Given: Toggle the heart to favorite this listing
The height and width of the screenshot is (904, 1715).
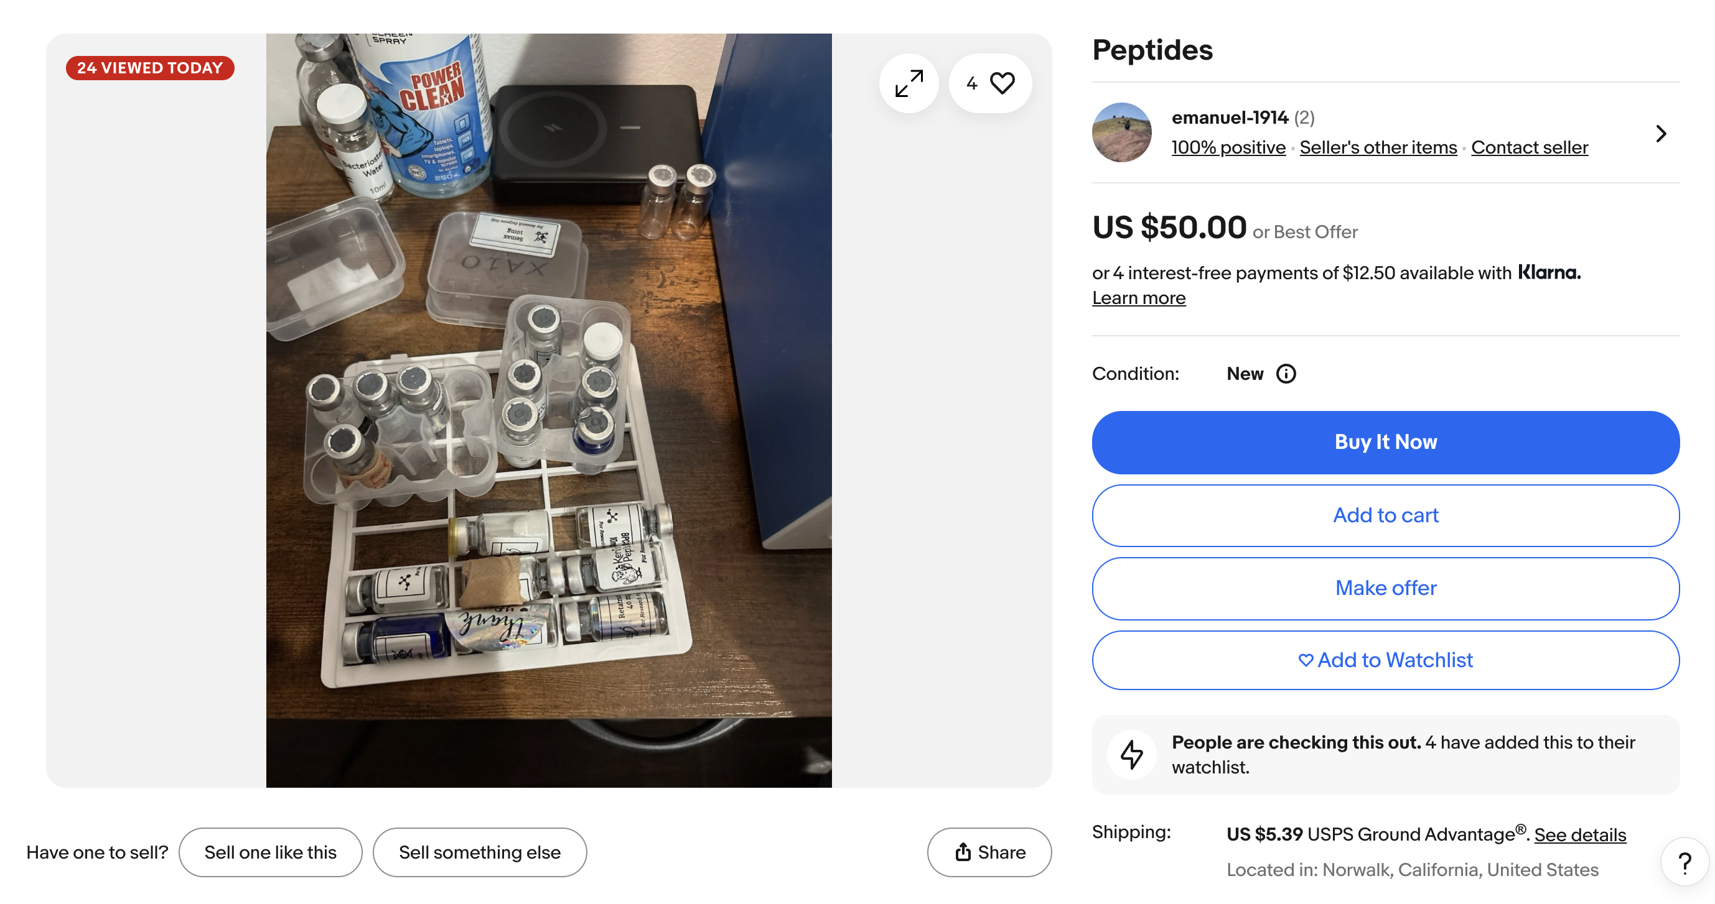Looking at the screenshot, I should tap(1001, 83).
